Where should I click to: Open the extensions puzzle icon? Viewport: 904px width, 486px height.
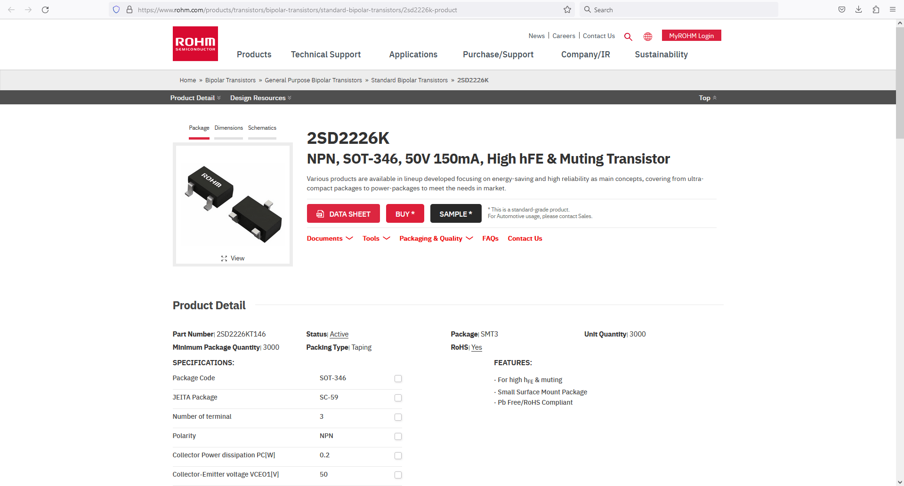876,9
